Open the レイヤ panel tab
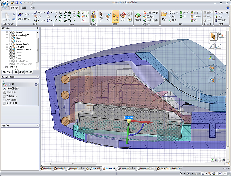This screenshot has width=231, height=176. click(x=15, y=72)
